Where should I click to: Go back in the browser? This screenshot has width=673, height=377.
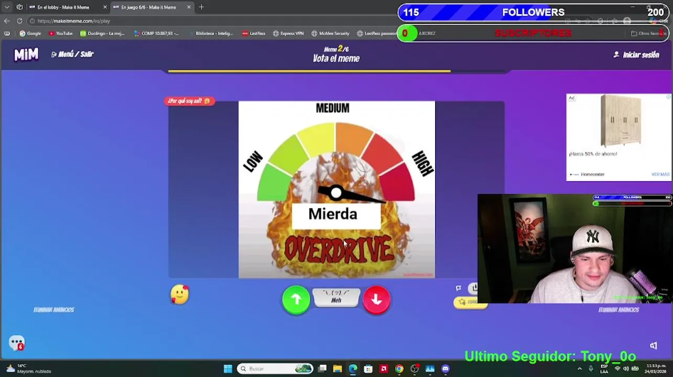click(x=7, y=21)
